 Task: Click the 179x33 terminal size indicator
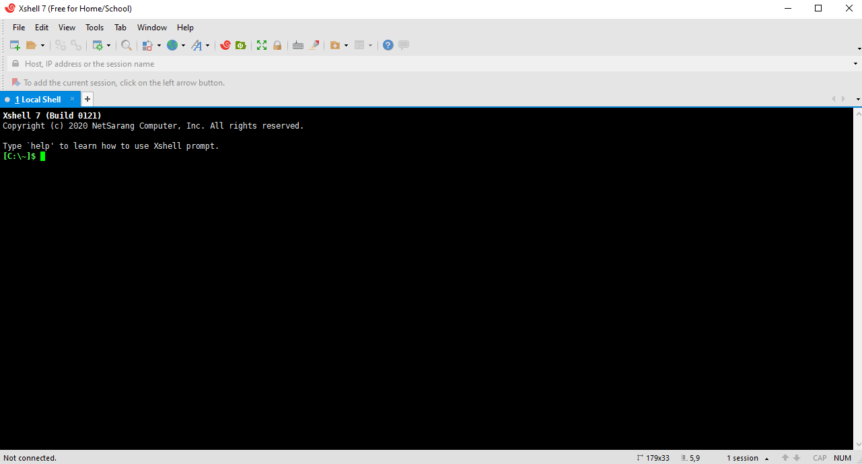pos(653,458)
